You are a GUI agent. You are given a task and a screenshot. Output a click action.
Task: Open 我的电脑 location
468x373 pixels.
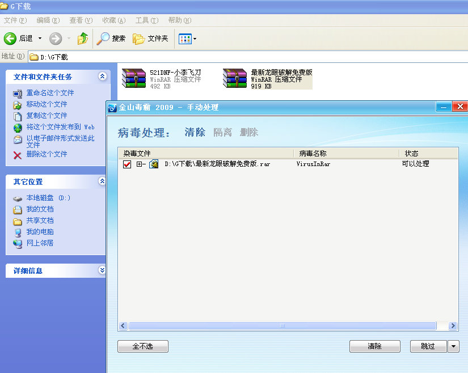click(x=40, y=232)
